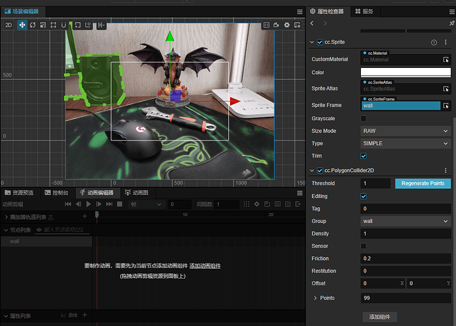
Task: Collapse the cc.PolygonCollider2D section
Action: click(312, 170)
